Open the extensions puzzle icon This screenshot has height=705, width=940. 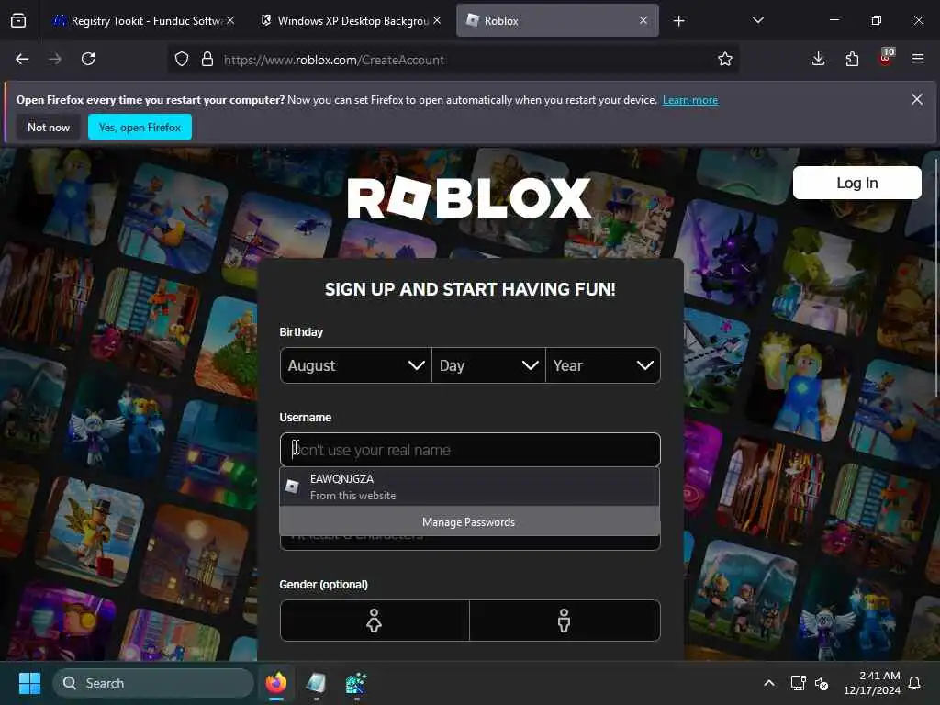[x=852, y=59]
